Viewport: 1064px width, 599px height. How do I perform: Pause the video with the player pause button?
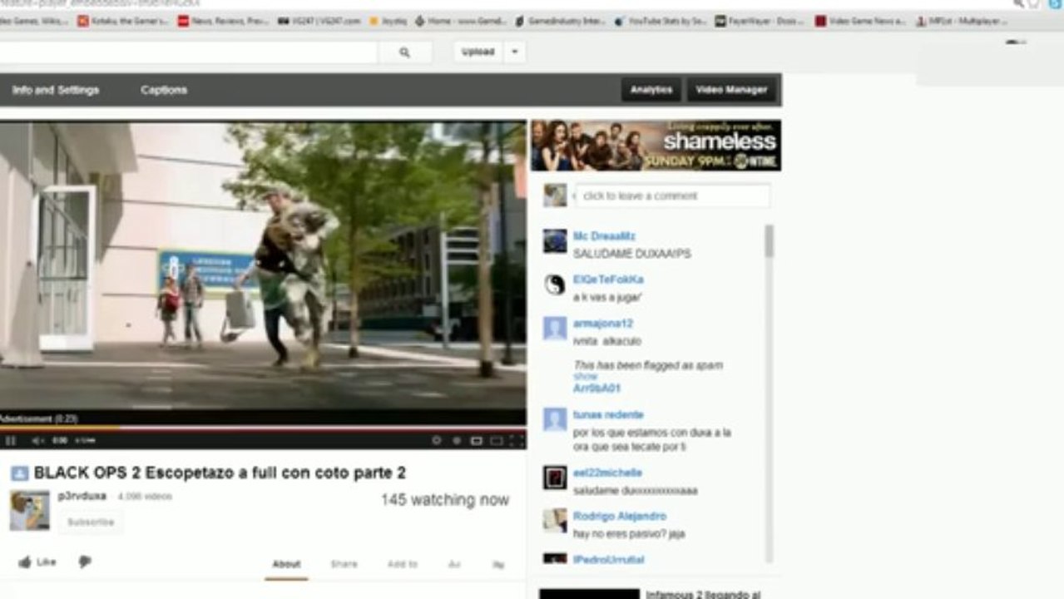pyautogui.click(x=11, y=440)
